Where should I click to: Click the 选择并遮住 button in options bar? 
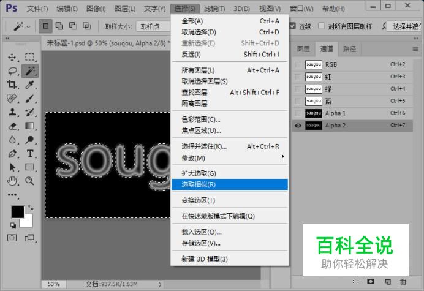tap(405, 26)
